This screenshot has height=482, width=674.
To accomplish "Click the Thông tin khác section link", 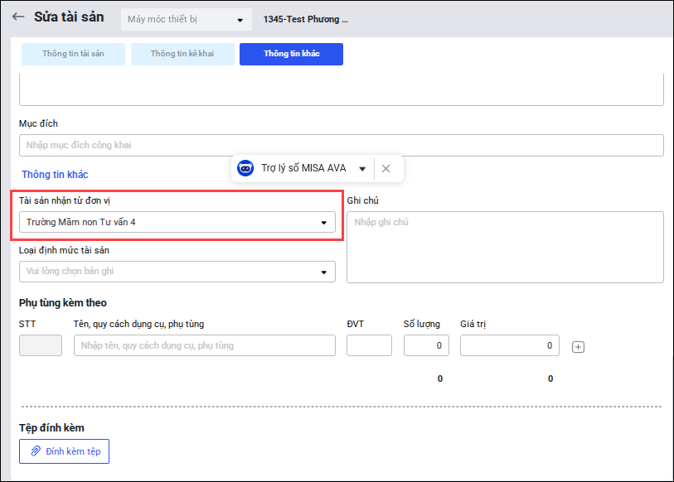I will [x=55, y=175].
